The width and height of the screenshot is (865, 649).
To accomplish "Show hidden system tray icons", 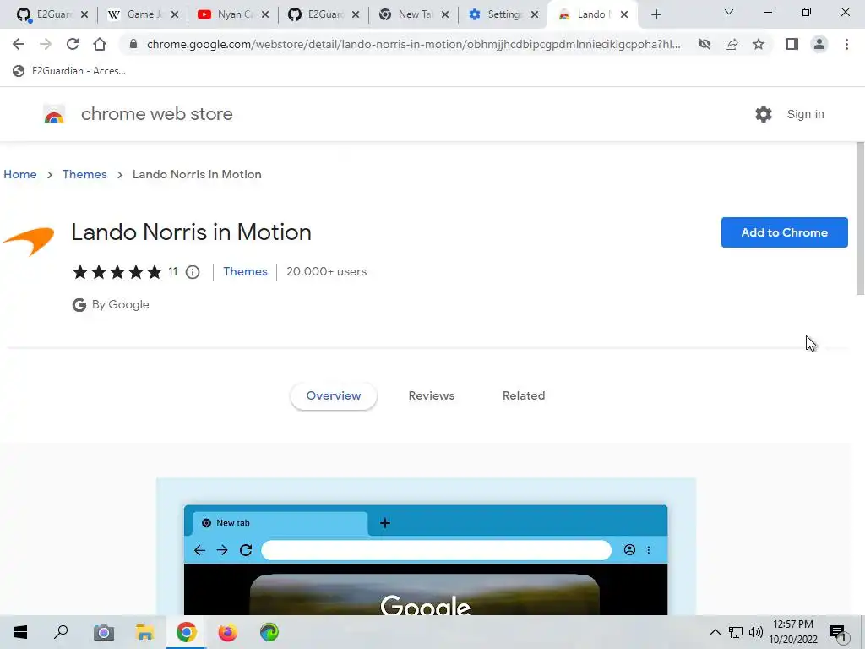I will [715, 632].
